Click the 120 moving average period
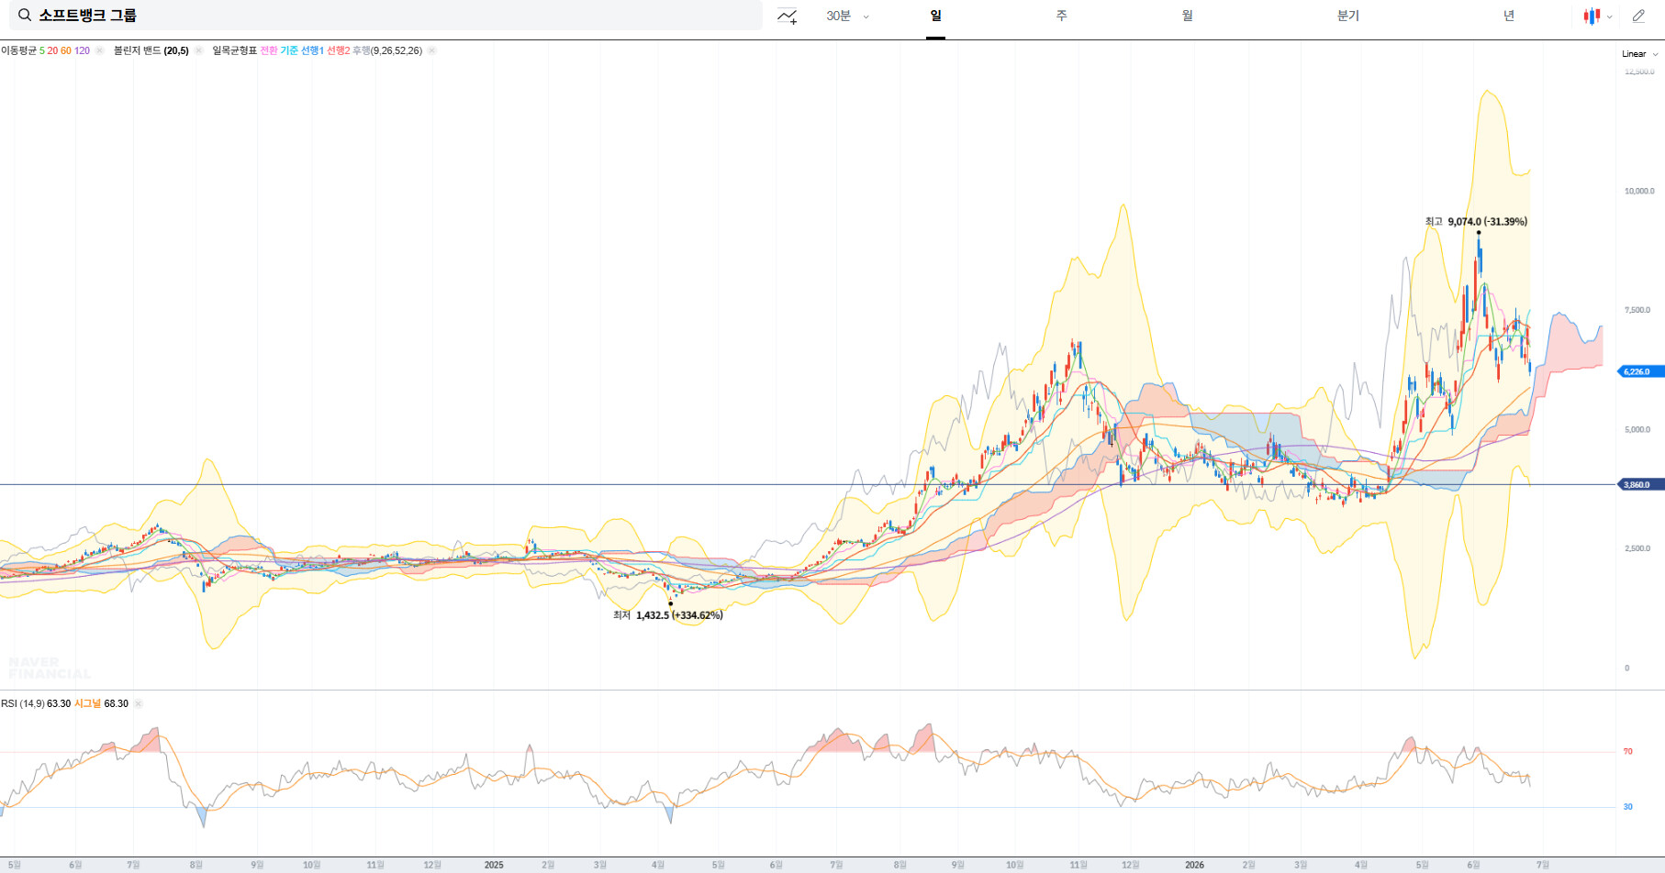 coord(82,50)
